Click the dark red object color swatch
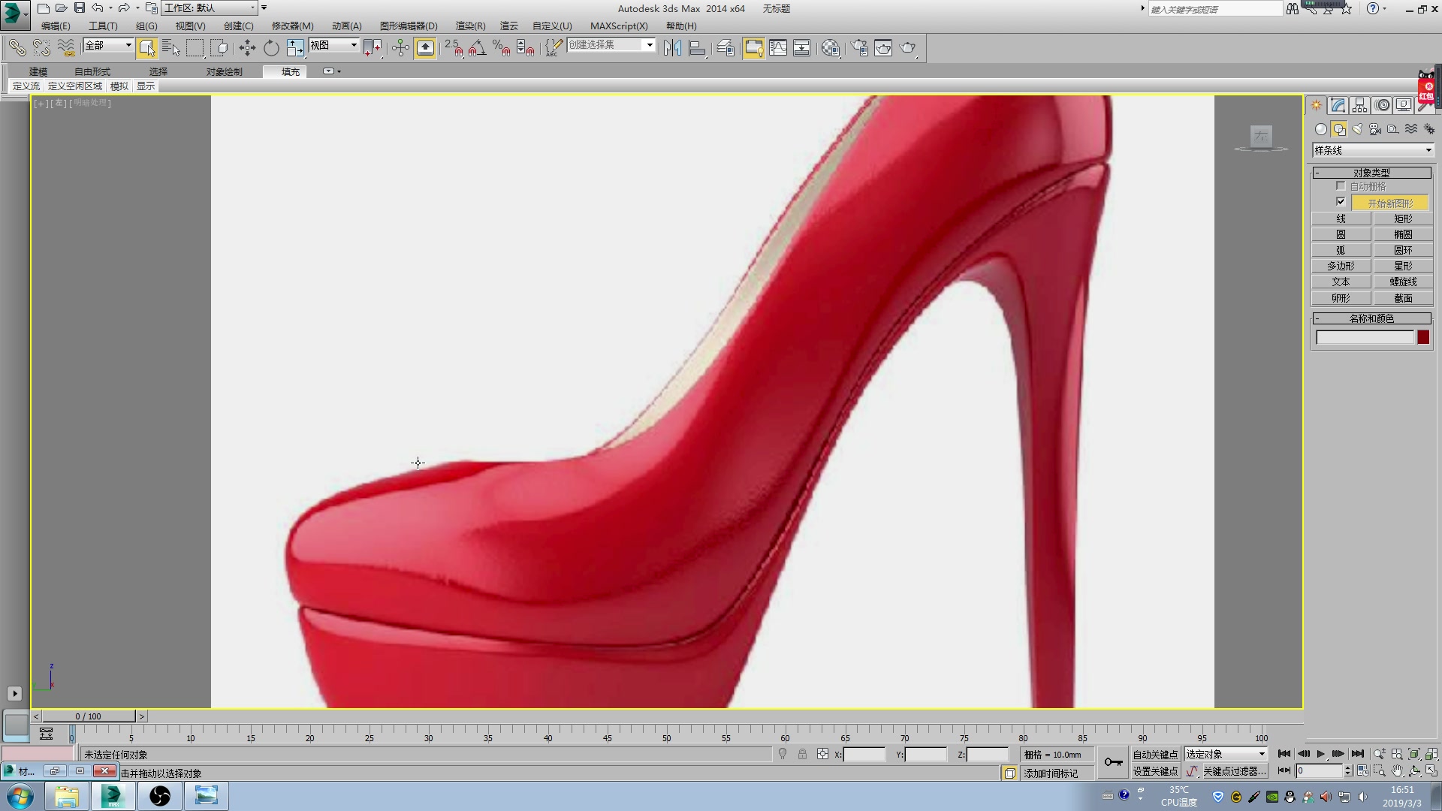Viewport: 1442px width, 811px height. [1423, 337]
